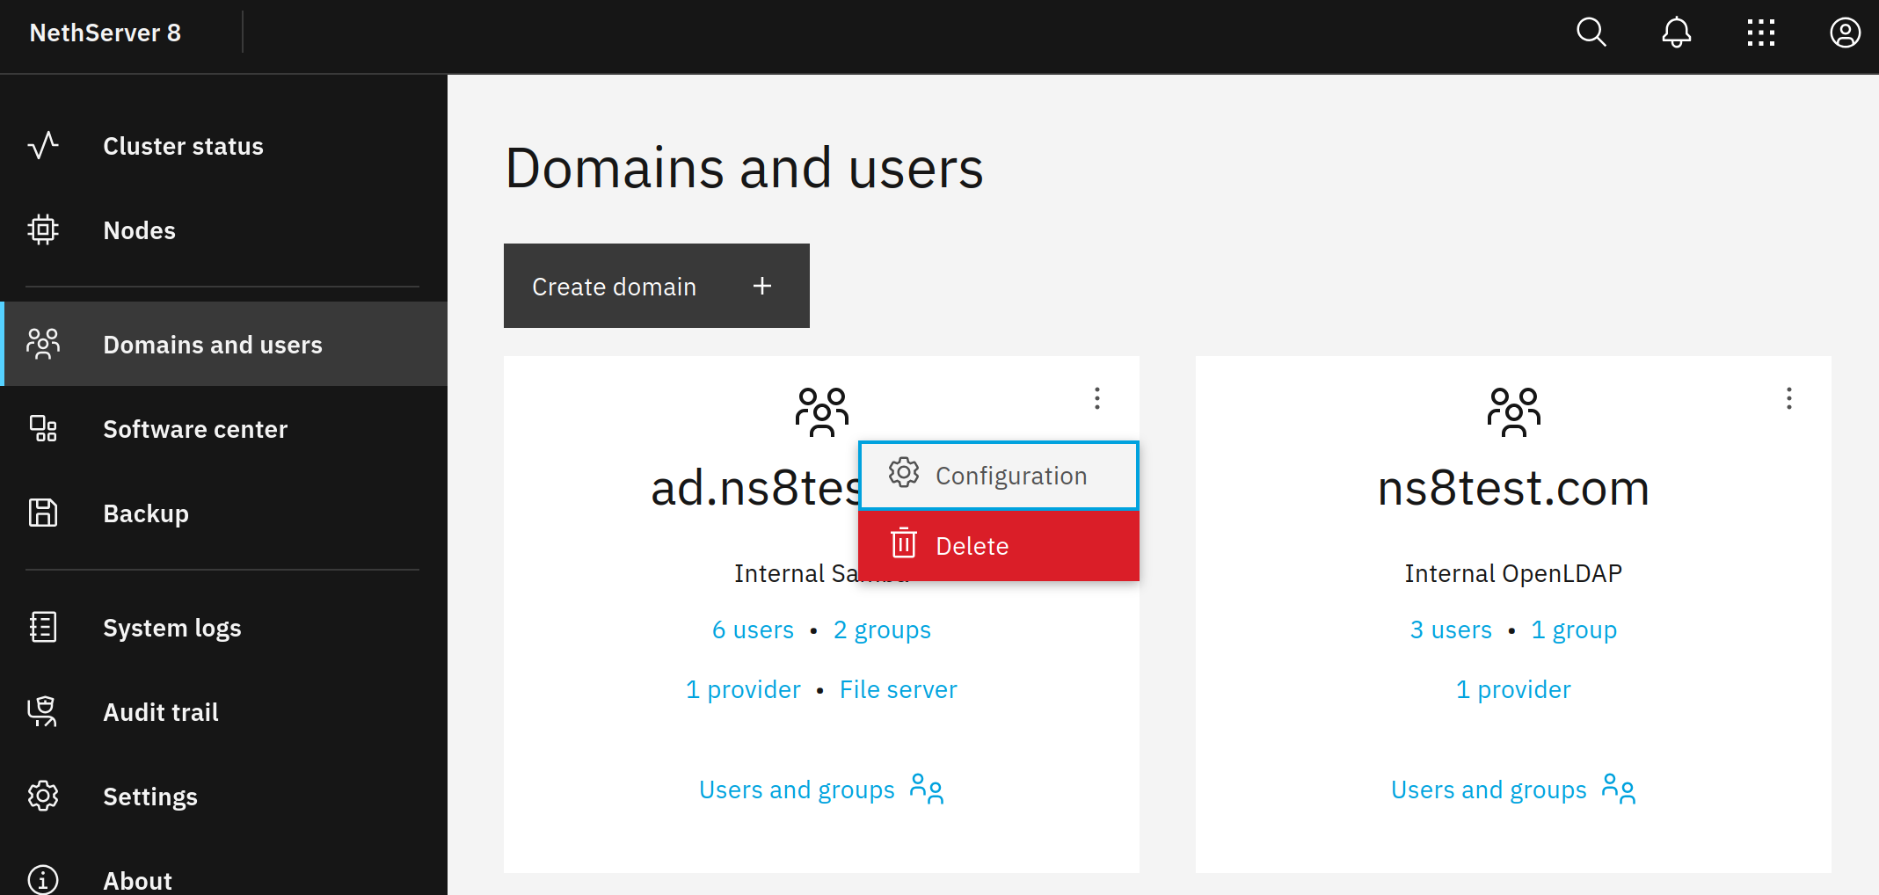The height and width of the screenshot is (895, 1879).
Task: Click the Nodes chip icon
Action: click(x=43, y=229)
